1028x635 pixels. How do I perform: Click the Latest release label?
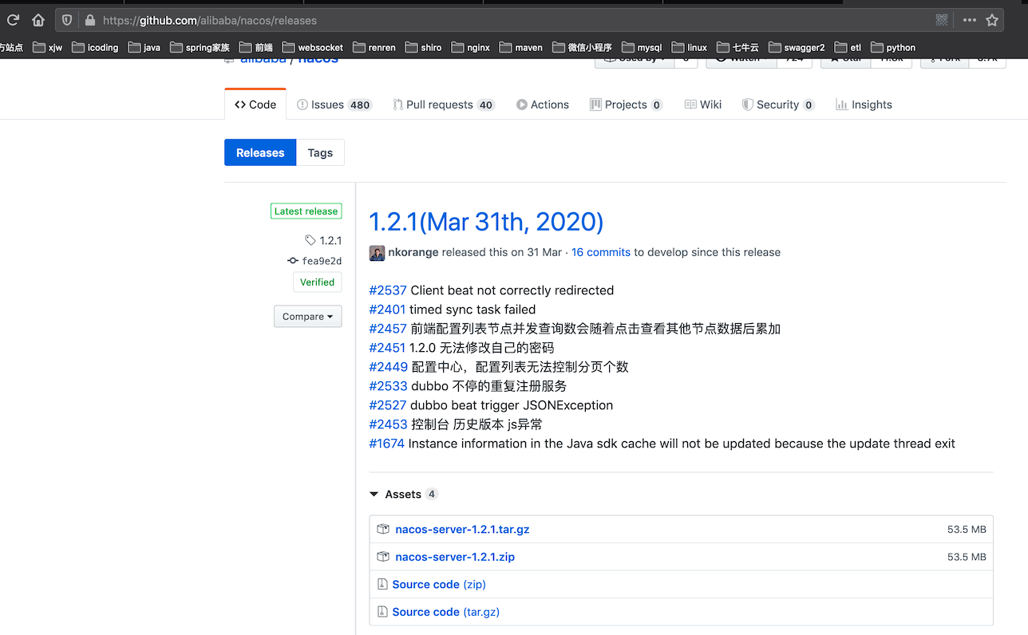click(x=306, y=211)
